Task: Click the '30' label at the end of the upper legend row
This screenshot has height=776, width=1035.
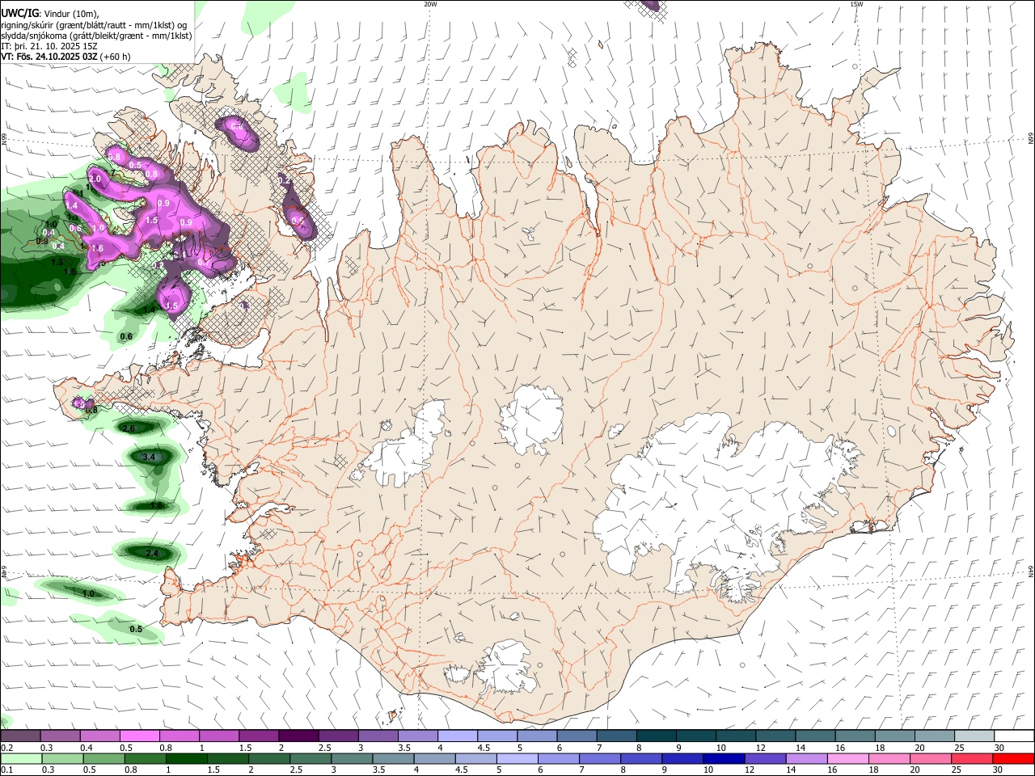Action: point(999,748)
